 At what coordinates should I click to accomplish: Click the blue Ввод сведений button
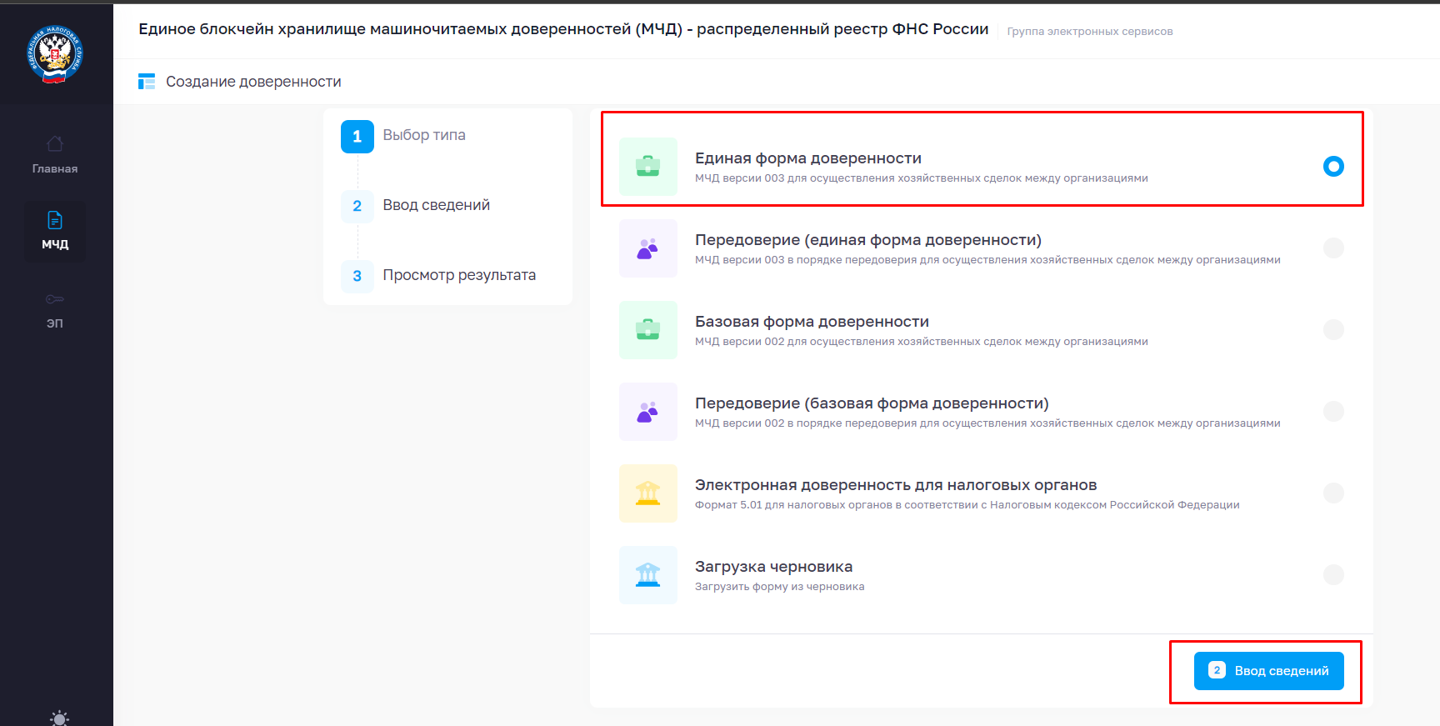point(1268,671)
